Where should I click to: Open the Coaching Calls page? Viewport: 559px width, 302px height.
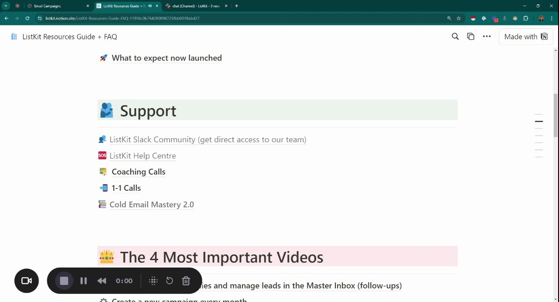click(138, 172)
